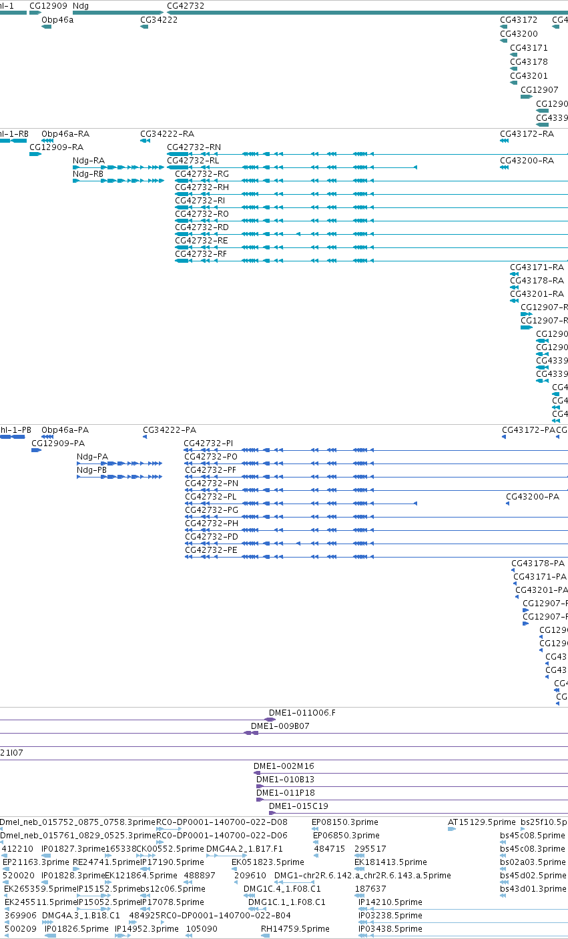Select the CG43172-RA transcript label
Screen dimensions: 568x939
[527, 134]
